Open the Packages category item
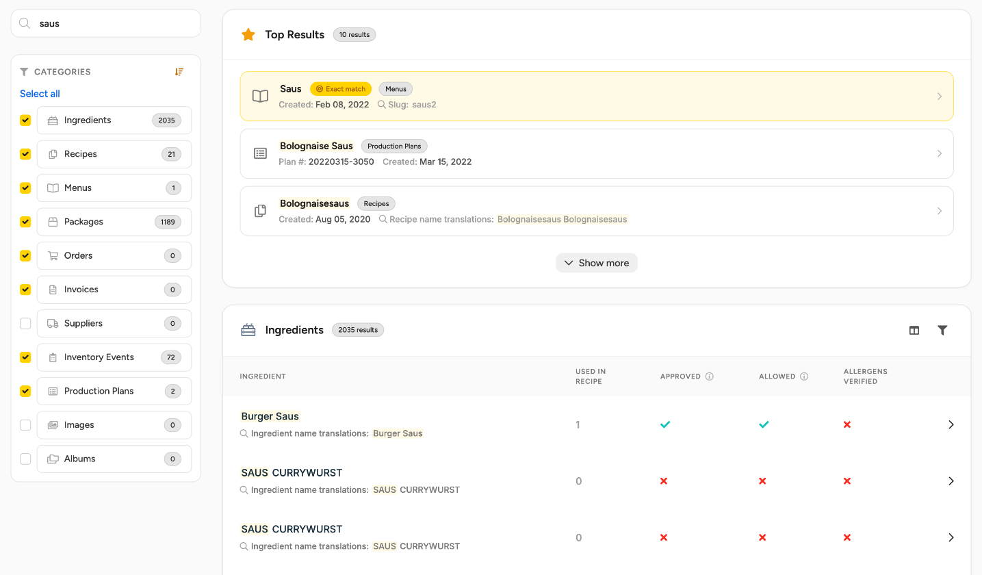The image size is (982, 575). (x=114, y=222)
